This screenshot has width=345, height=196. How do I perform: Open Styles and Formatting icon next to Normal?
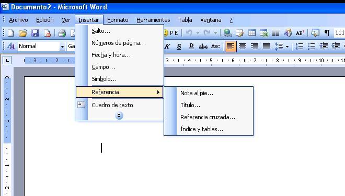(x=11, y=46)
